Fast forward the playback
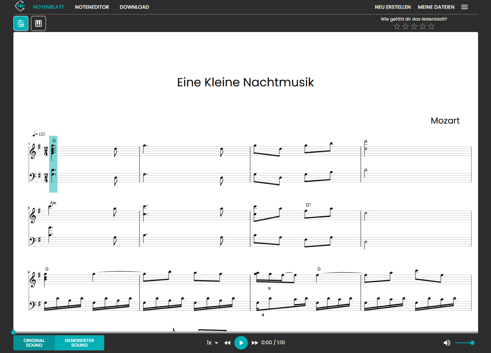The image size is (491, 353). (255, 343)
